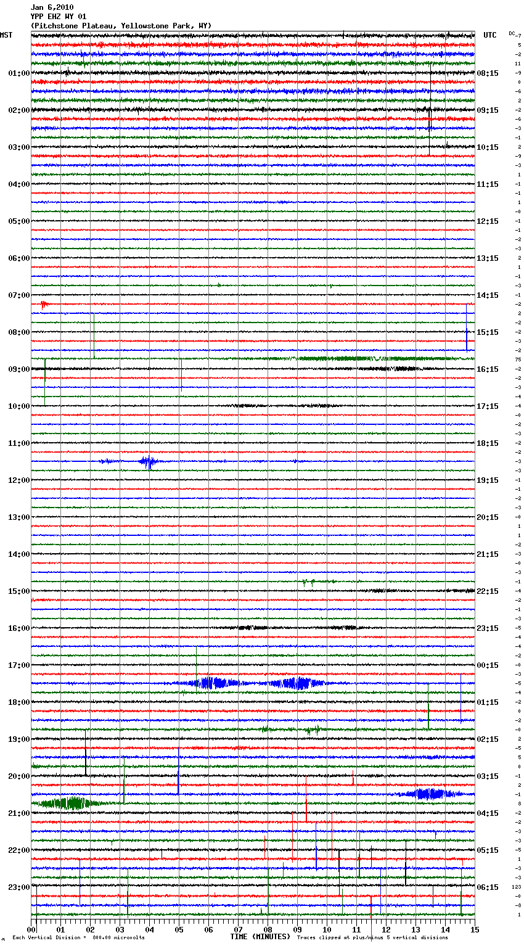The height and width of the screenshot is (946, 524).
Task: Select the 23:00 MST time label
Action: [x=19, y=887]
